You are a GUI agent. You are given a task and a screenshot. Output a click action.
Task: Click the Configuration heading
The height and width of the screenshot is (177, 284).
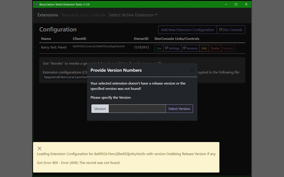coord(58,29)
